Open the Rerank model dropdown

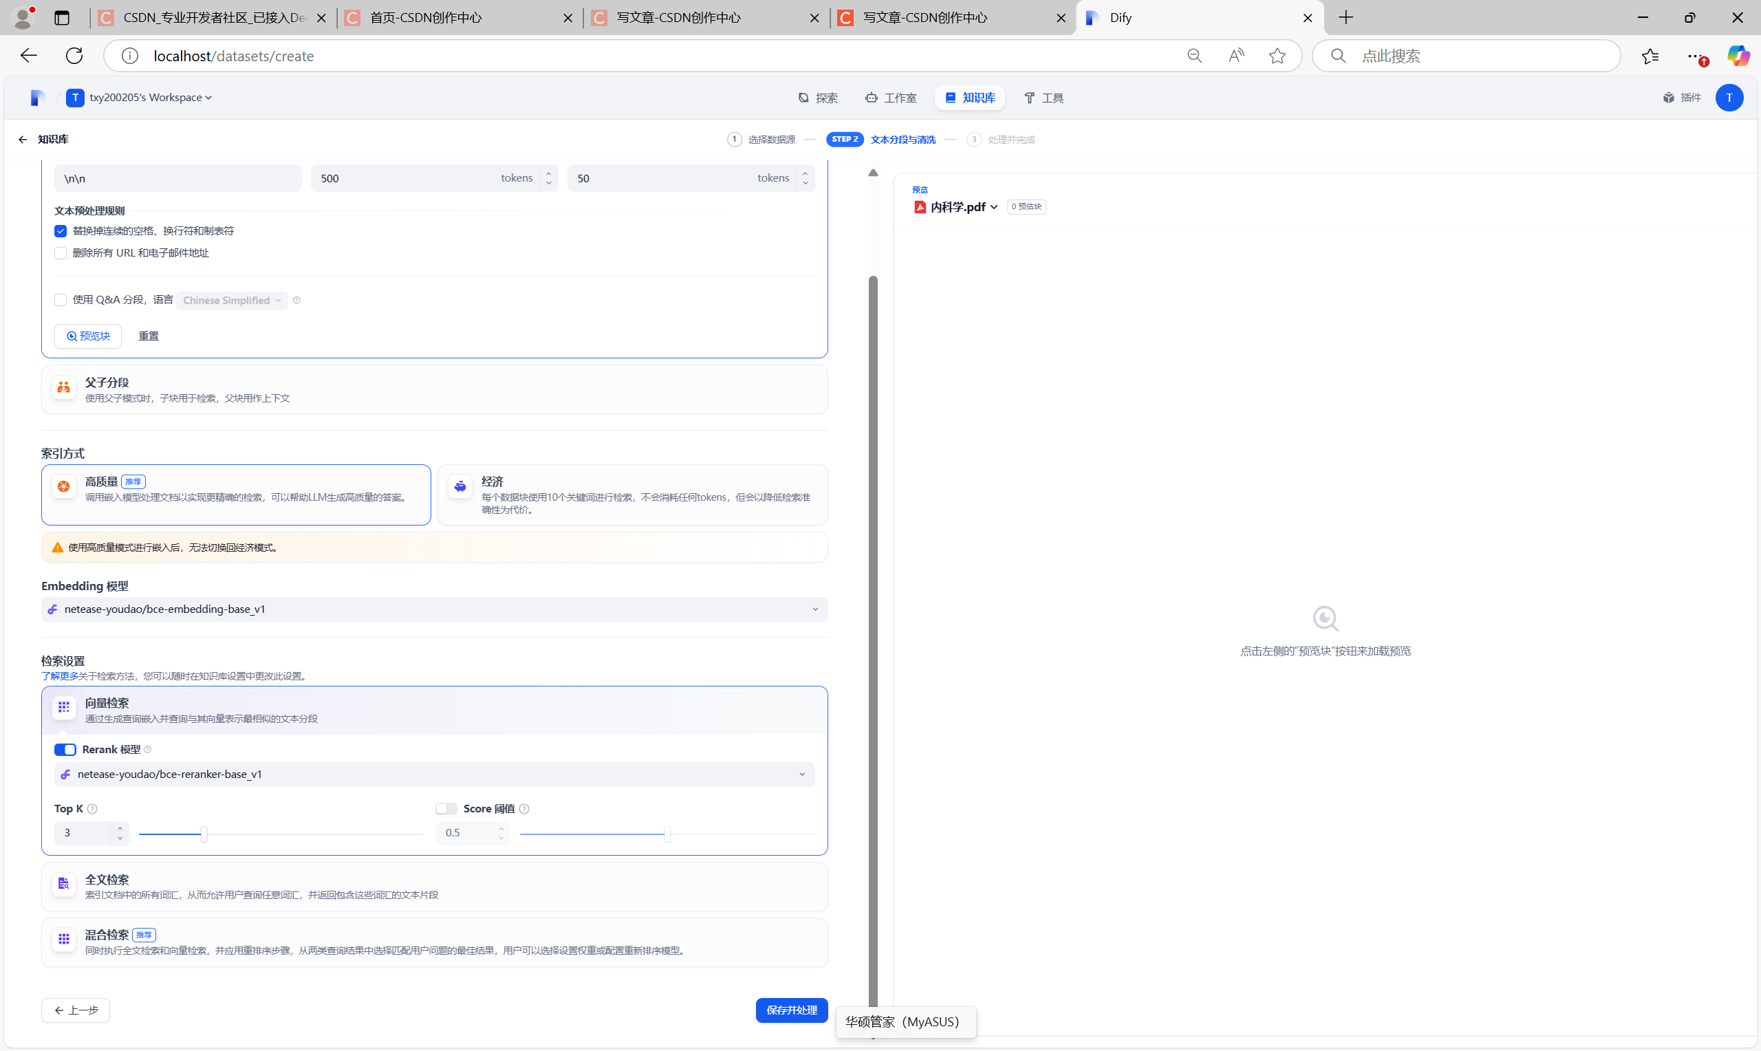434,774
